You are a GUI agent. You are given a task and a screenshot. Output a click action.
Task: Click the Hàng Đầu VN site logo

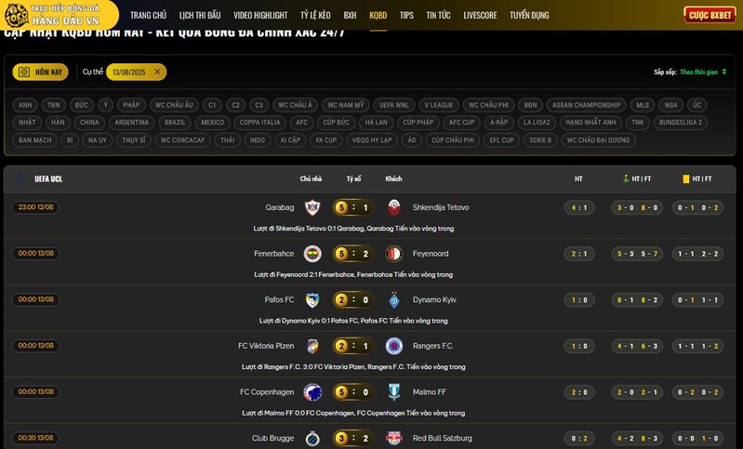click(x=58, y=15)
